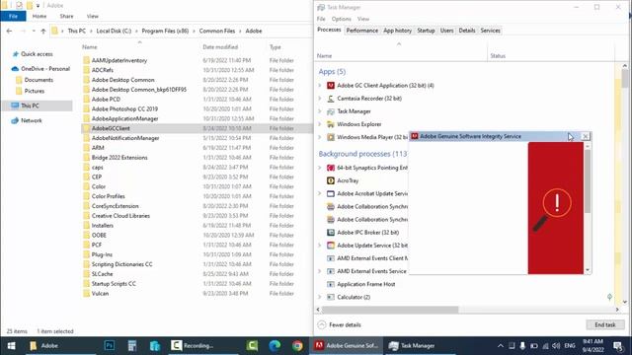Viewport: 632px width, 355px height.
Task: Sort files by the Date modified column
Action: tap(220, 47)
